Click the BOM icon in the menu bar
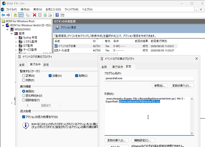 click(2, 9)
